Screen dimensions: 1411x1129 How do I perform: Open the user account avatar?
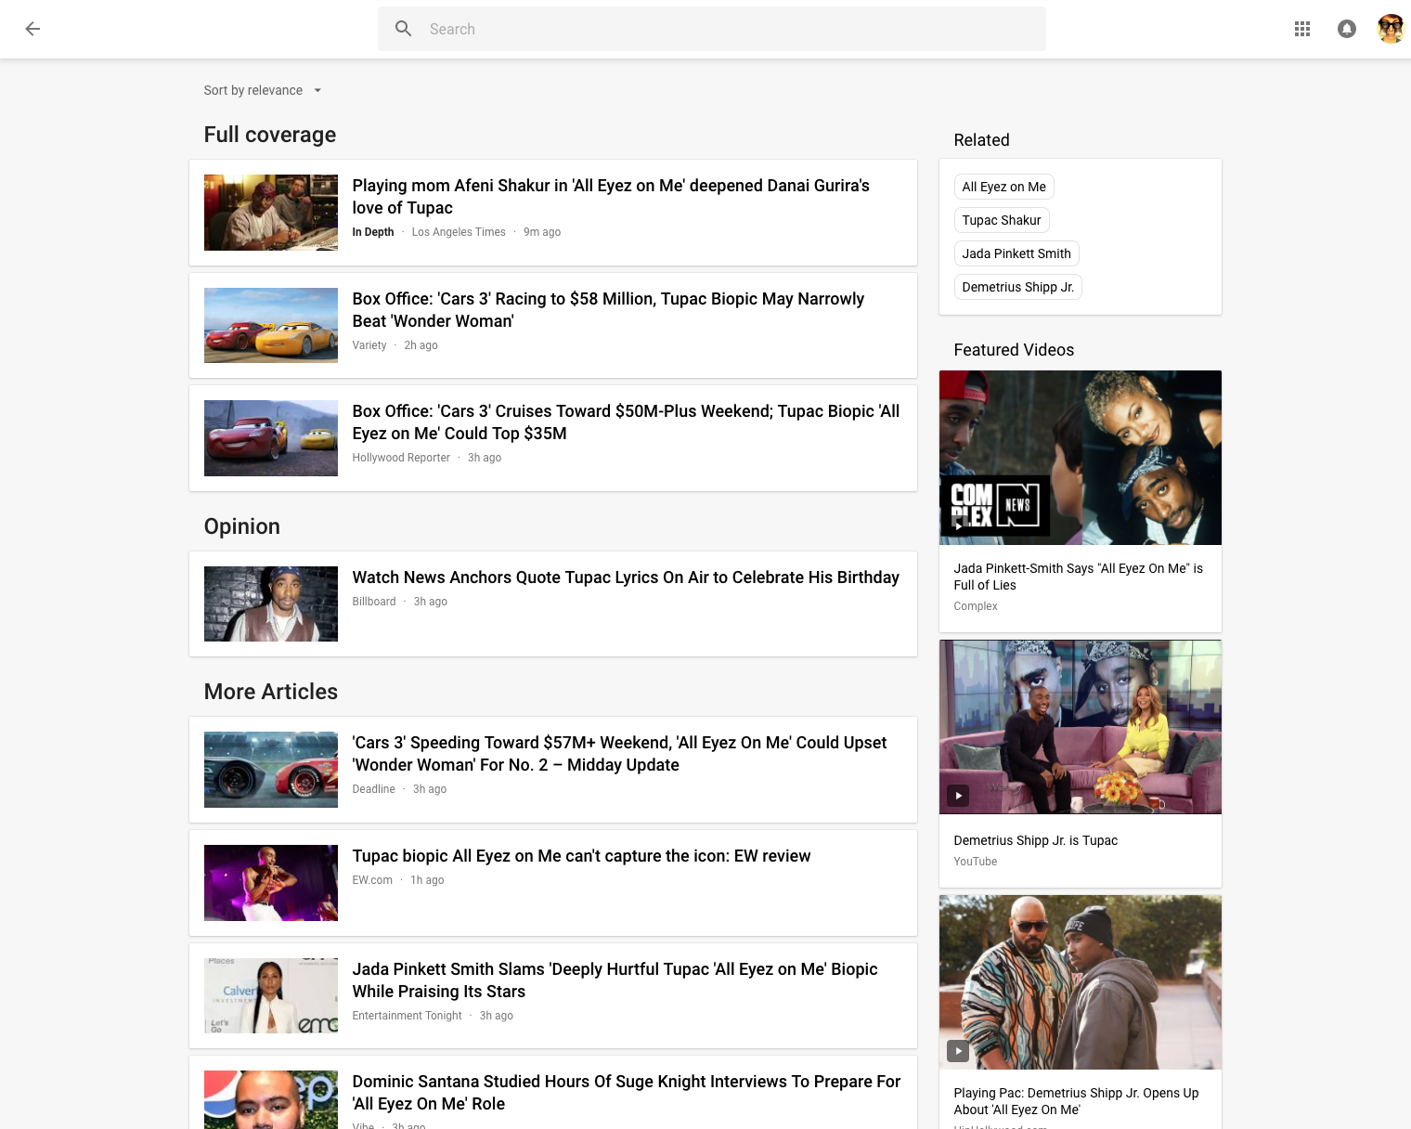pyautogui.click(x=1390, y=29)
